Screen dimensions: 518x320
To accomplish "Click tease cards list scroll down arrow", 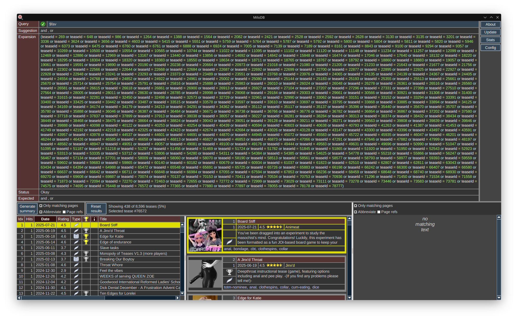I will click(x=349, y=298).
